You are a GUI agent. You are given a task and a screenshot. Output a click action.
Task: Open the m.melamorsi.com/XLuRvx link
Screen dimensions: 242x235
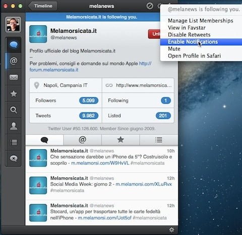[x=144, y=184]
